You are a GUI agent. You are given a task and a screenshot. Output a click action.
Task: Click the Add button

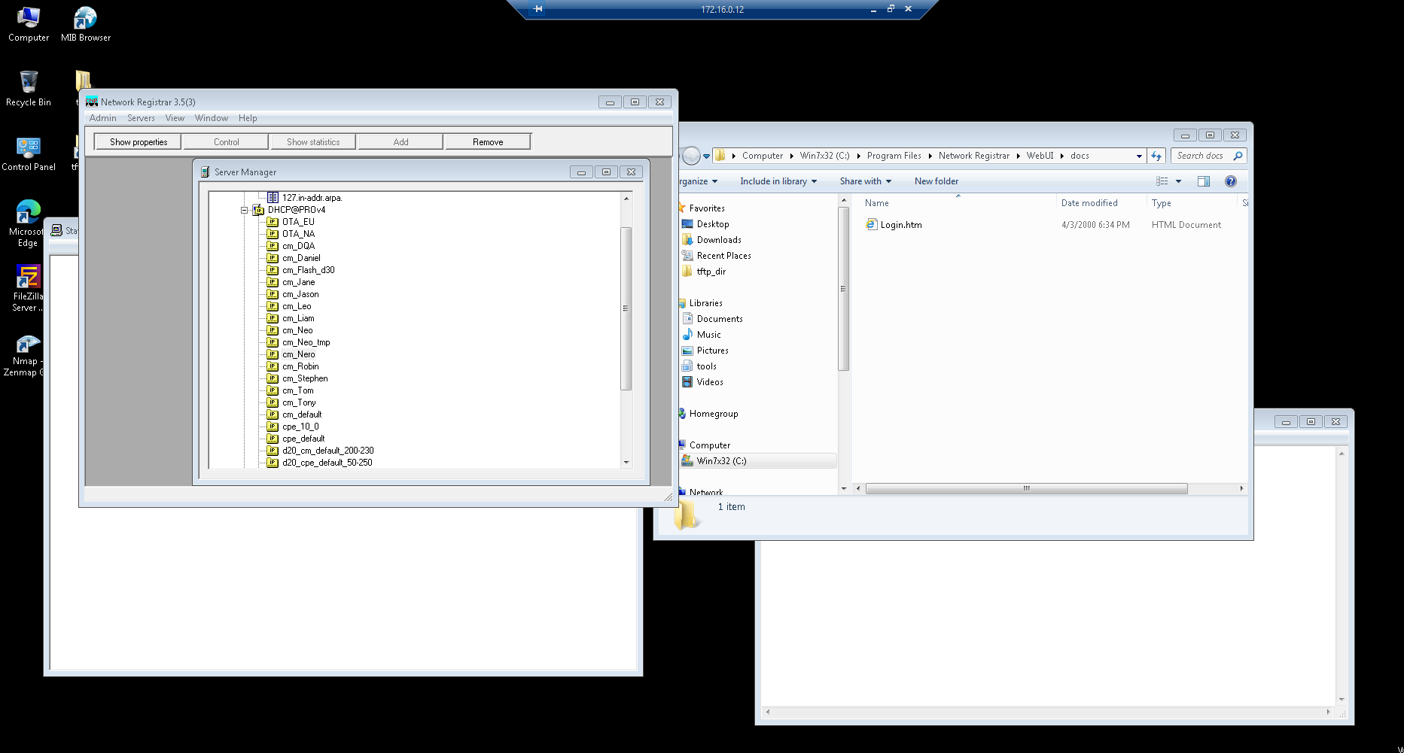[x=400, y=142]
